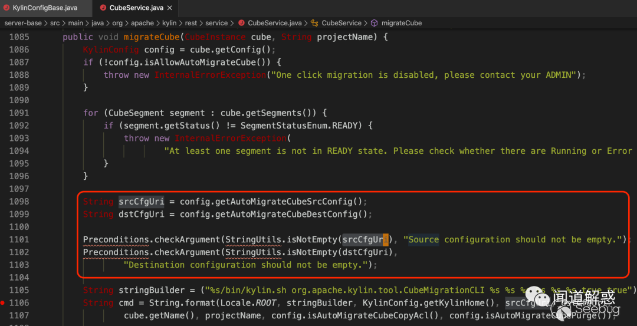Click KylinConfig type on line 1086
This screenshot has height=326, width=637.
[111, 50]
